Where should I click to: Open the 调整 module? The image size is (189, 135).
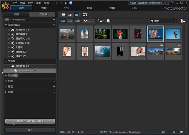tap(43, 8)
